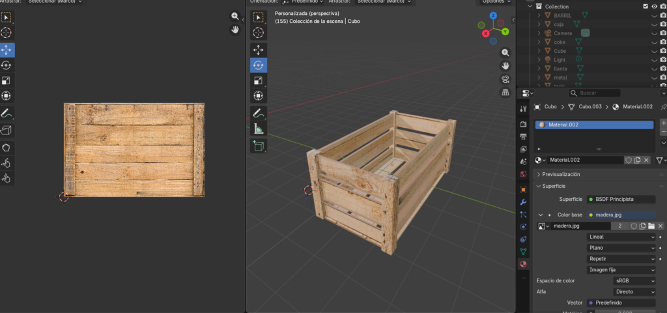Switch to perspective/orthographic grid icon
Screen dimensions: 667x313
[x=505, y=93]
